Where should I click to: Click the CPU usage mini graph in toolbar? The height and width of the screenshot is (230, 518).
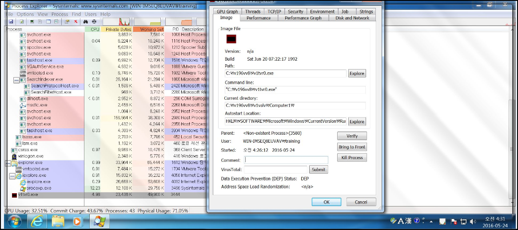tap(116, 22)
